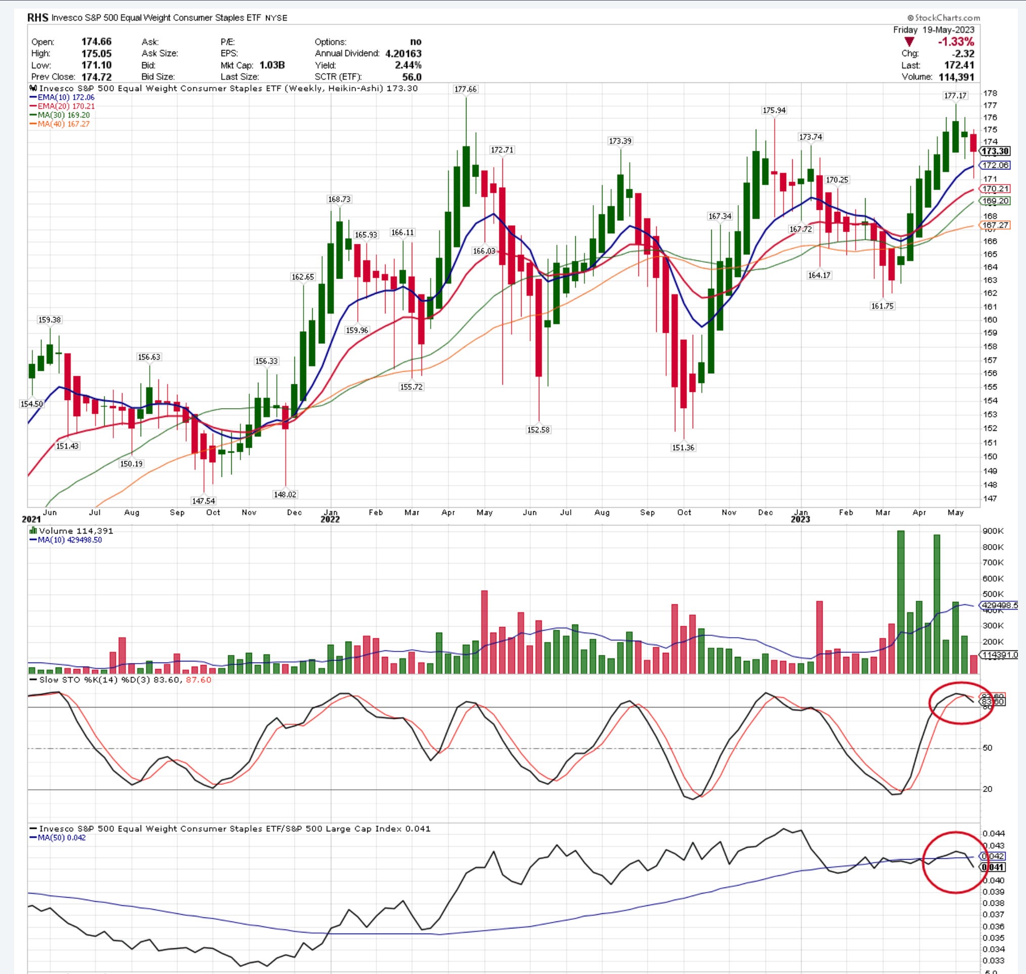
Task: Click the volume MA(10) 429498.50 legend
Action: [66, 540]
